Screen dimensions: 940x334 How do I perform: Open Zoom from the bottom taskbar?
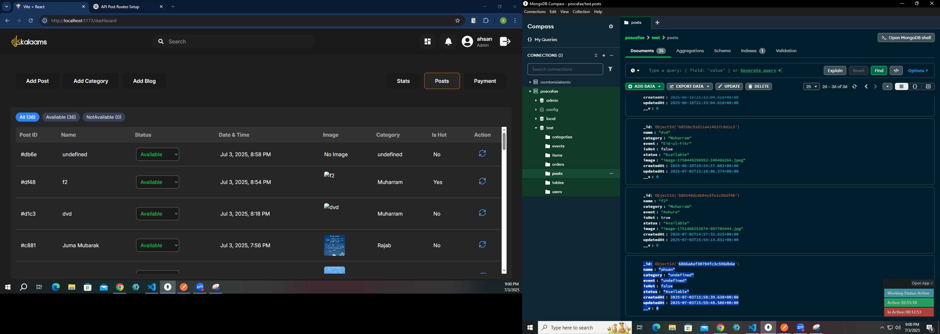click(x=800, y=328)
